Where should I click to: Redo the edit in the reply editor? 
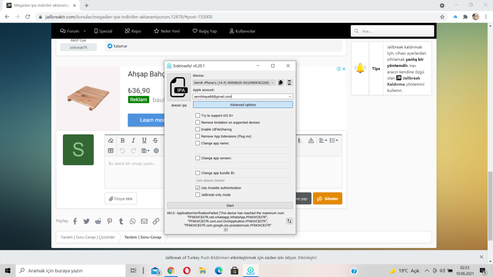[x=134, y=151]
